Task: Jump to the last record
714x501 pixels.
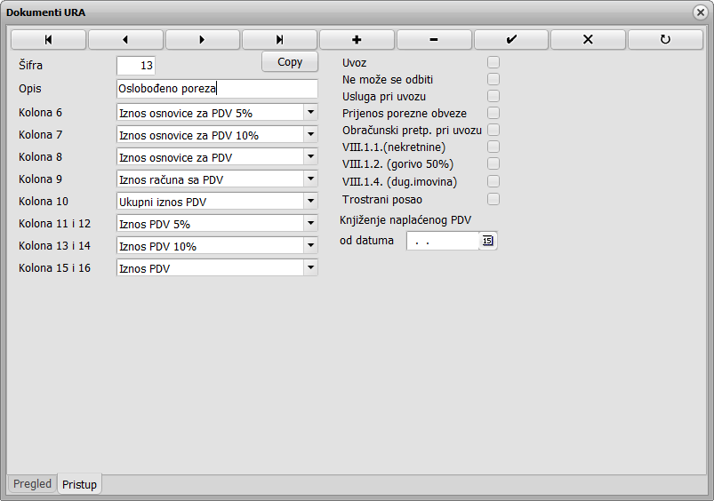Action: [279, 40]
